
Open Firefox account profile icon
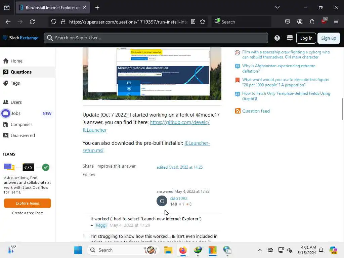point(300,22)
